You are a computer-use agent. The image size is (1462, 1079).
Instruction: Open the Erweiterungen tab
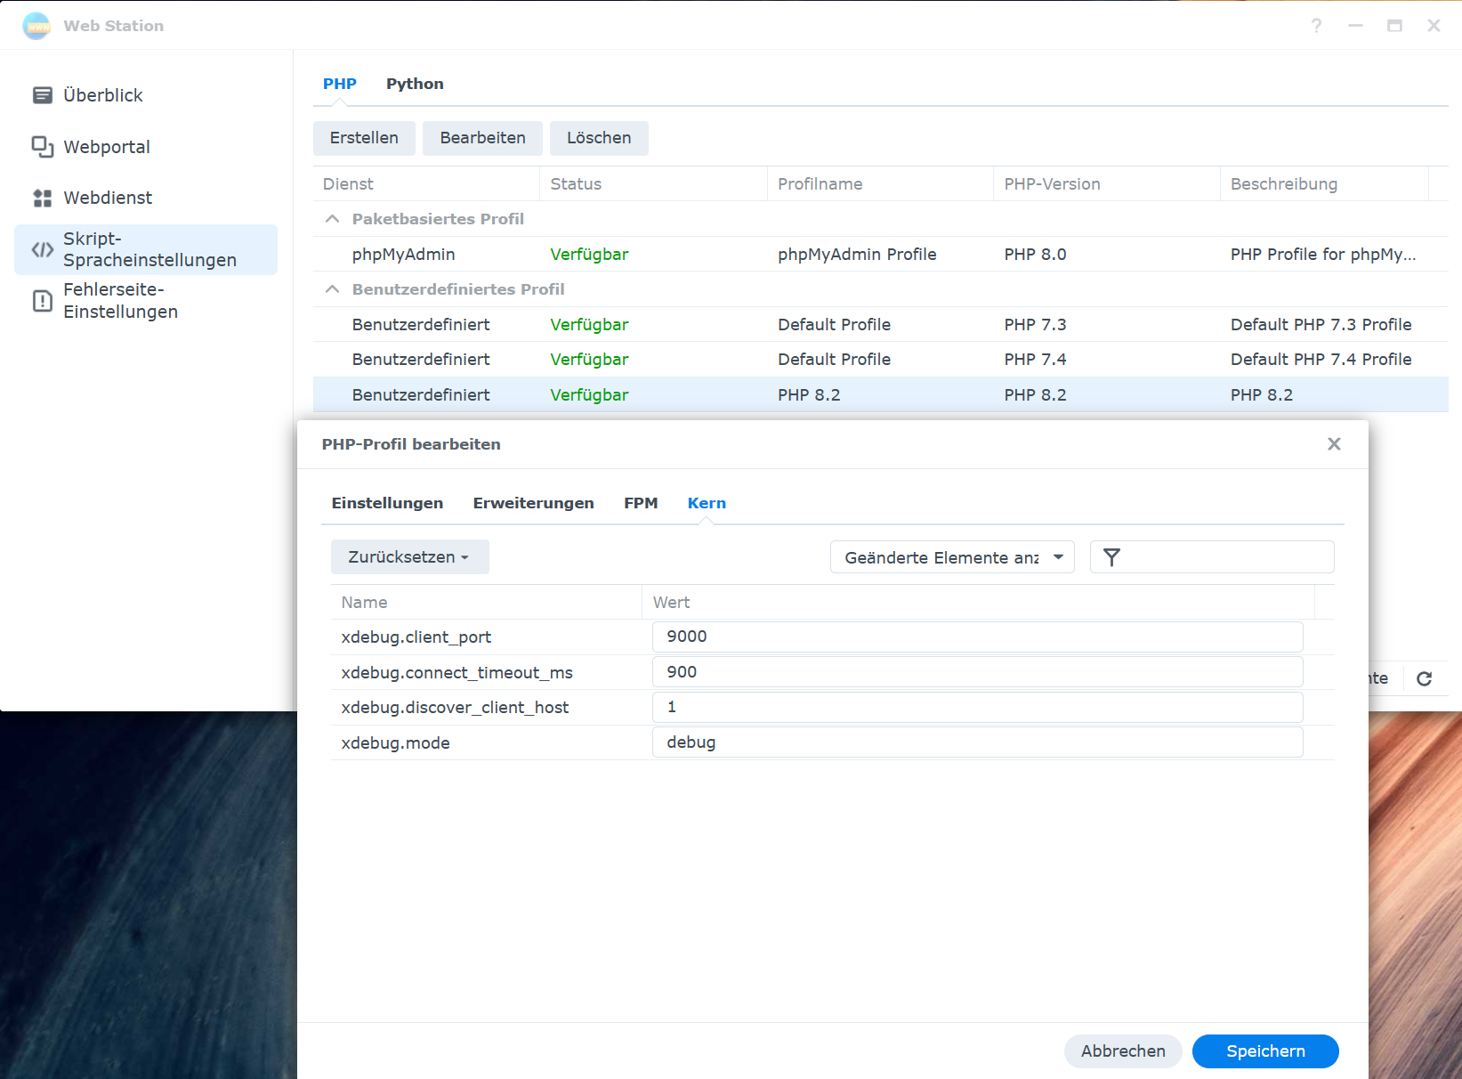coord(533,503)
